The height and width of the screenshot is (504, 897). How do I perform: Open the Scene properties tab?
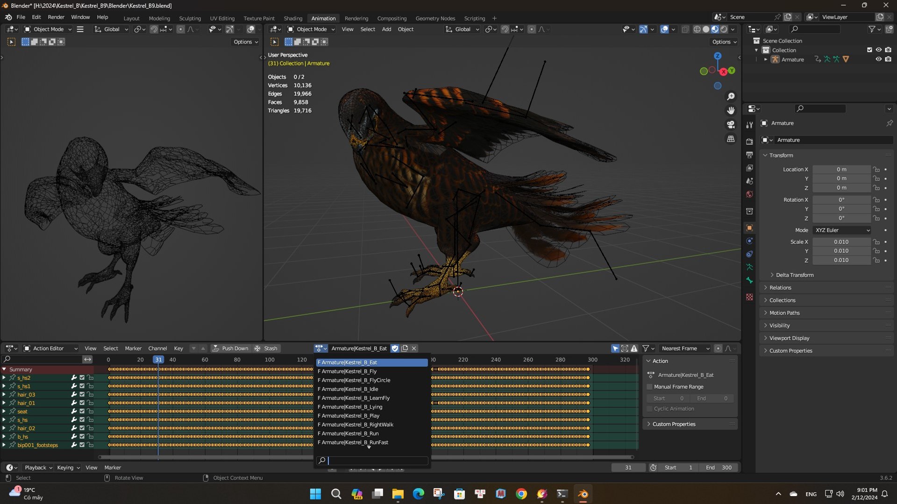(x=749, y=181)
